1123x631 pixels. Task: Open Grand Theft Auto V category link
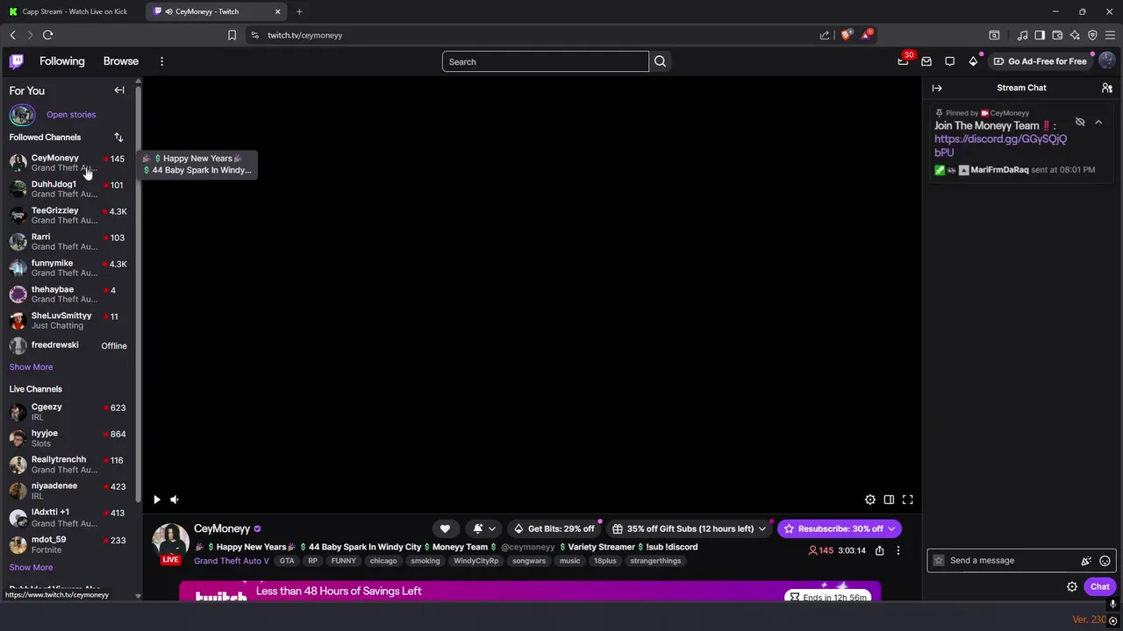pyautogui.click(x=232, y=561)
